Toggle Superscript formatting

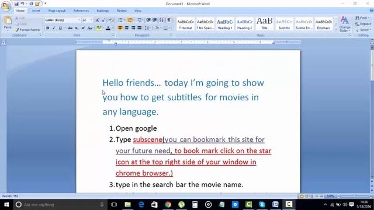(83, 28)
